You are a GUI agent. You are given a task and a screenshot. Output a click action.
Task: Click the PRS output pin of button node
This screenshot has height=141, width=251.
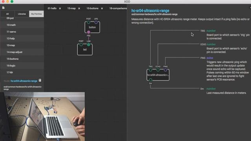89,32
